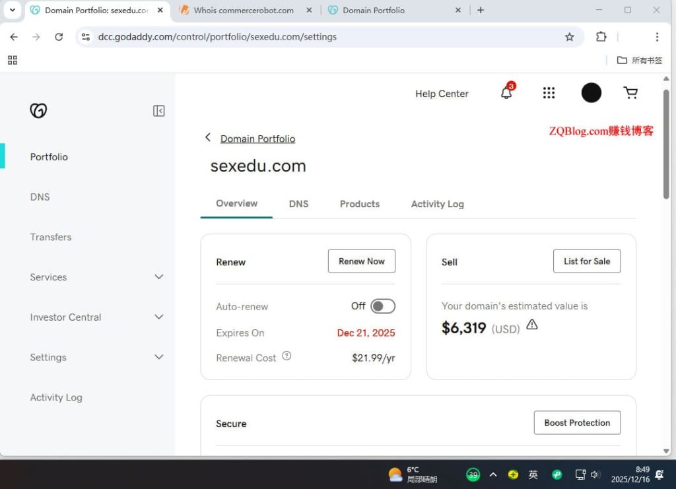Open the shopping cart icon
The width and height of the screenshot is (676, 489).
pyautogui.click(x=630, y=92)
